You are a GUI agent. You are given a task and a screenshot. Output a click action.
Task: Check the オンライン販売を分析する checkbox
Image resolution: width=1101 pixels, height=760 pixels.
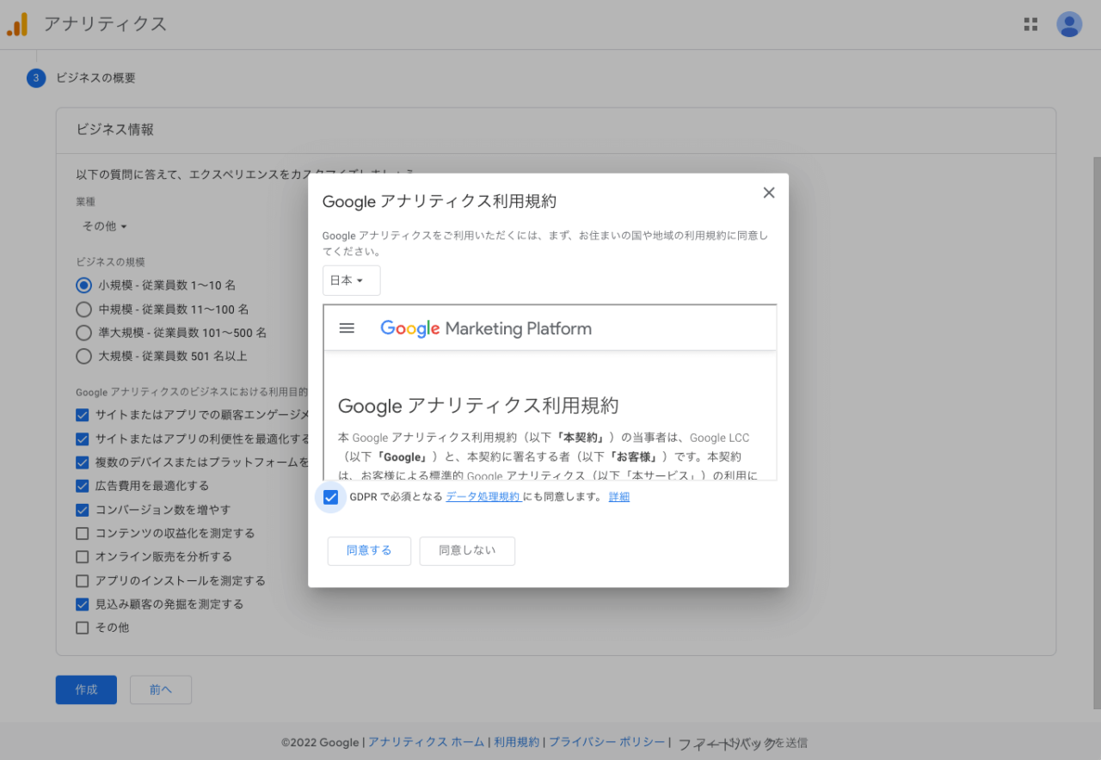click(x=83, y=557)
